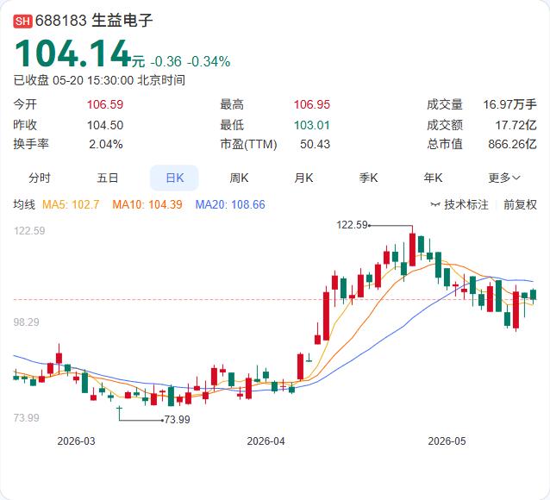This screenshot has height=500, width=550.
Task: Click the 总市值 value 866.26亿
Action: [512, 144]
